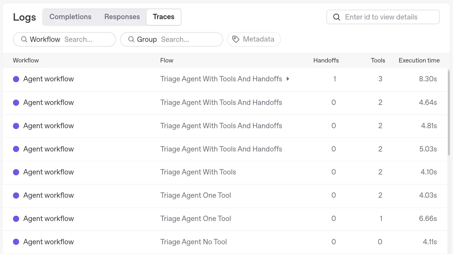453x254 pixels.
Task: Sort by the Execution time column header
Action: click(419, 60)
